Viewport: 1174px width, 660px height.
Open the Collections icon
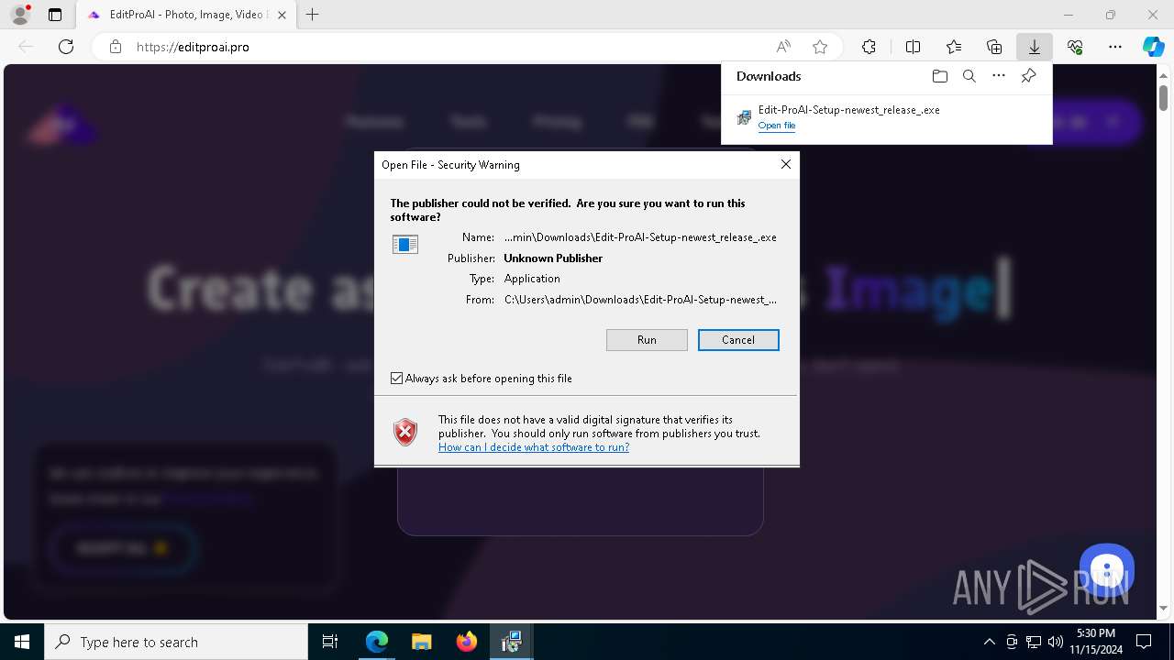pyautogui.click(x=994, y=47)
